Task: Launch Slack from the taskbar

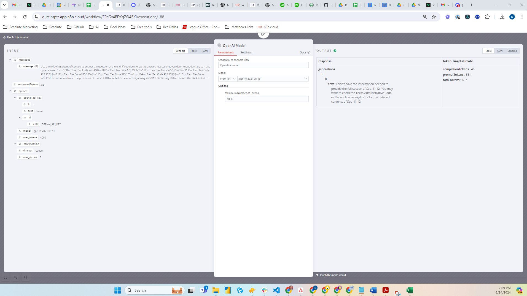Action: click(x=264, y=290)
